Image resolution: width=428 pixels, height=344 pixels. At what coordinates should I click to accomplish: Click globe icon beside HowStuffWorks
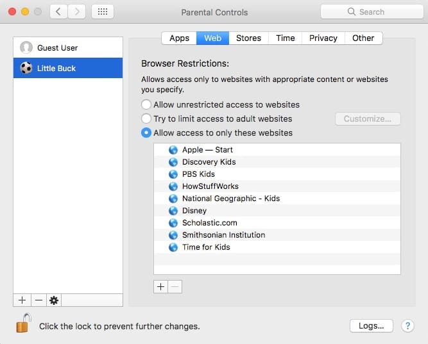point(173,186)
